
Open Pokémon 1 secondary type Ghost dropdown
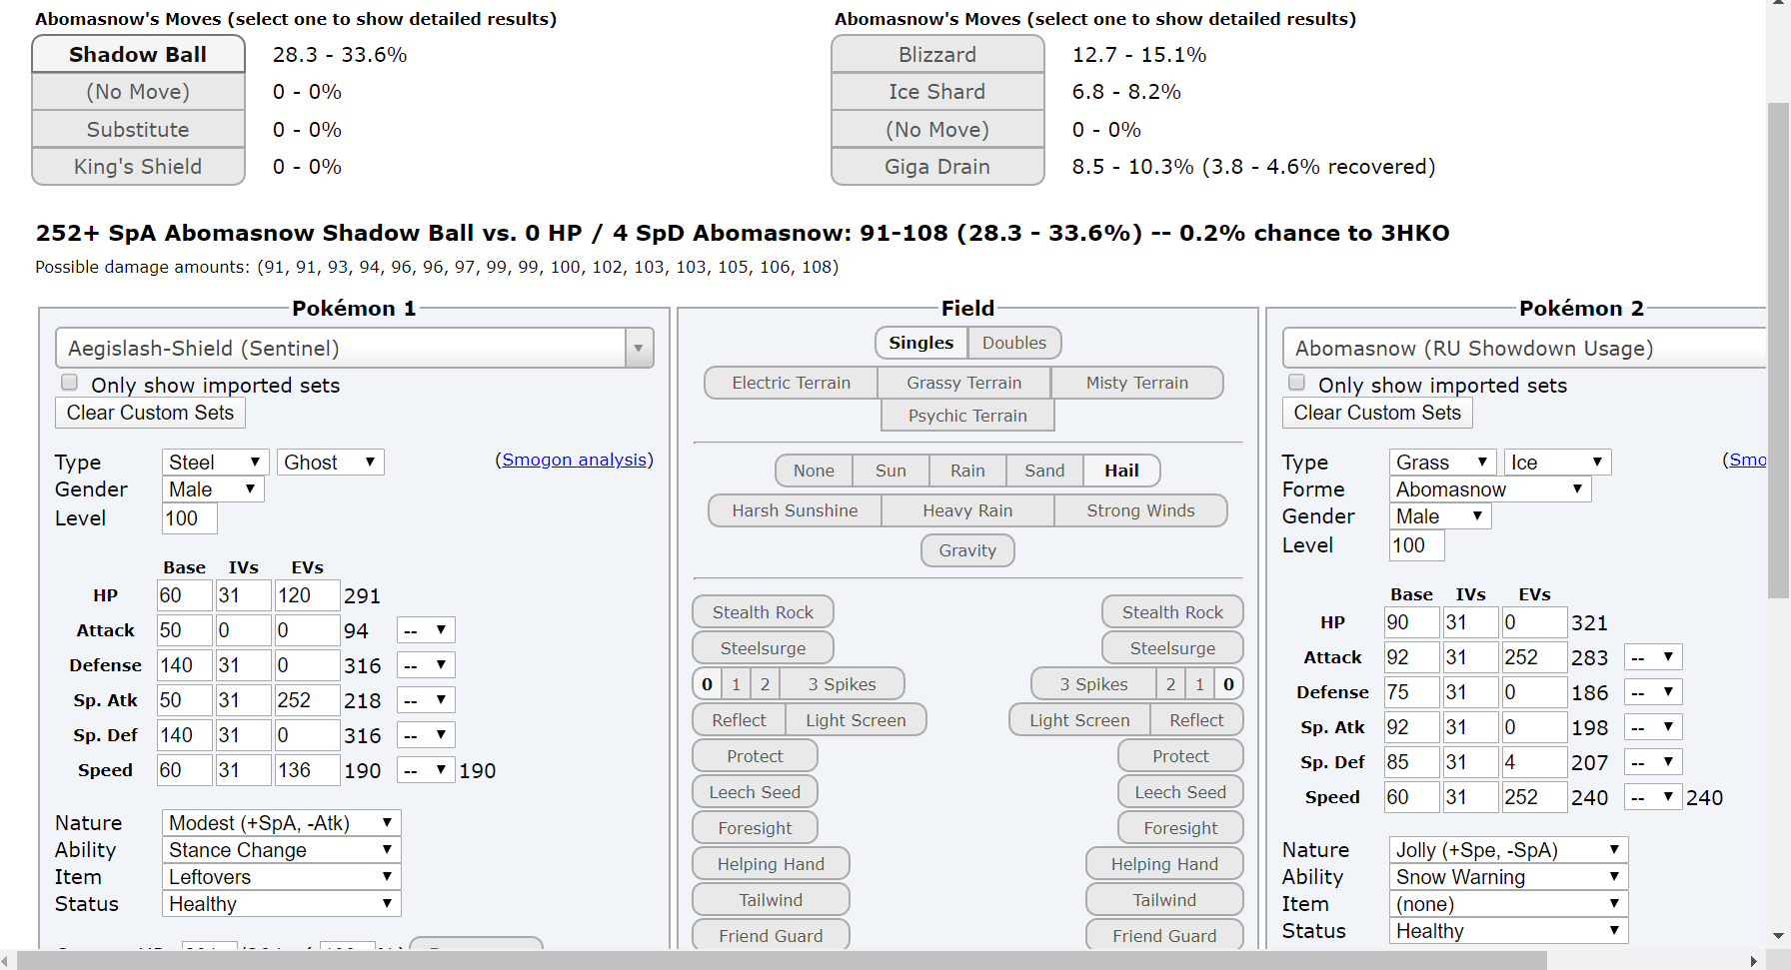point(330,462)
